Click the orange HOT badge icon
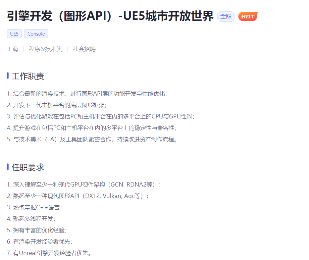The image size is (309, 260). tap(248, 16)
